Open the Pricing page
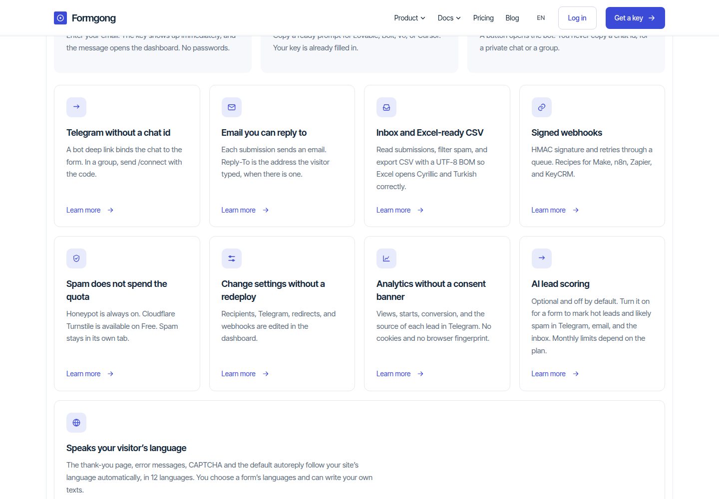The width and height of the screenshot is (719, 499). point(483,18)
